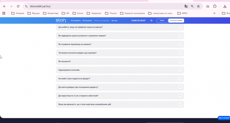Open the Як отримати nav link
This screenshot has width=230, height=123.
[76, 21]
